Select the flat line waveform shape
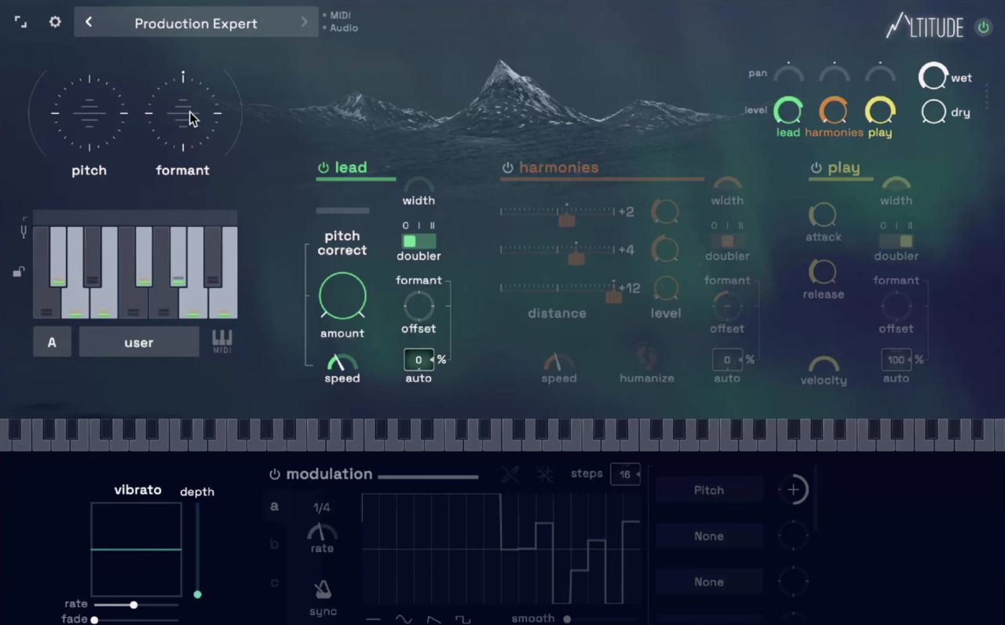 tap(374, 620)
